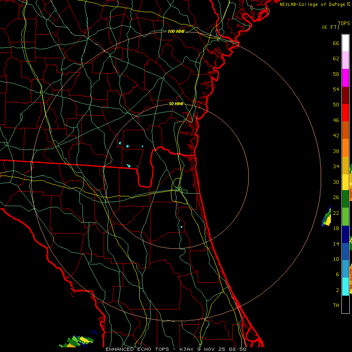Click the 22 legend value

click(x=336, y=213)
